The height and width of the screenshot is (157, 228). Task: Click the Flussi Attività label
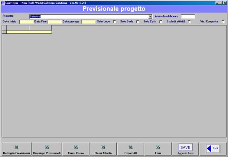coord(103,153)
